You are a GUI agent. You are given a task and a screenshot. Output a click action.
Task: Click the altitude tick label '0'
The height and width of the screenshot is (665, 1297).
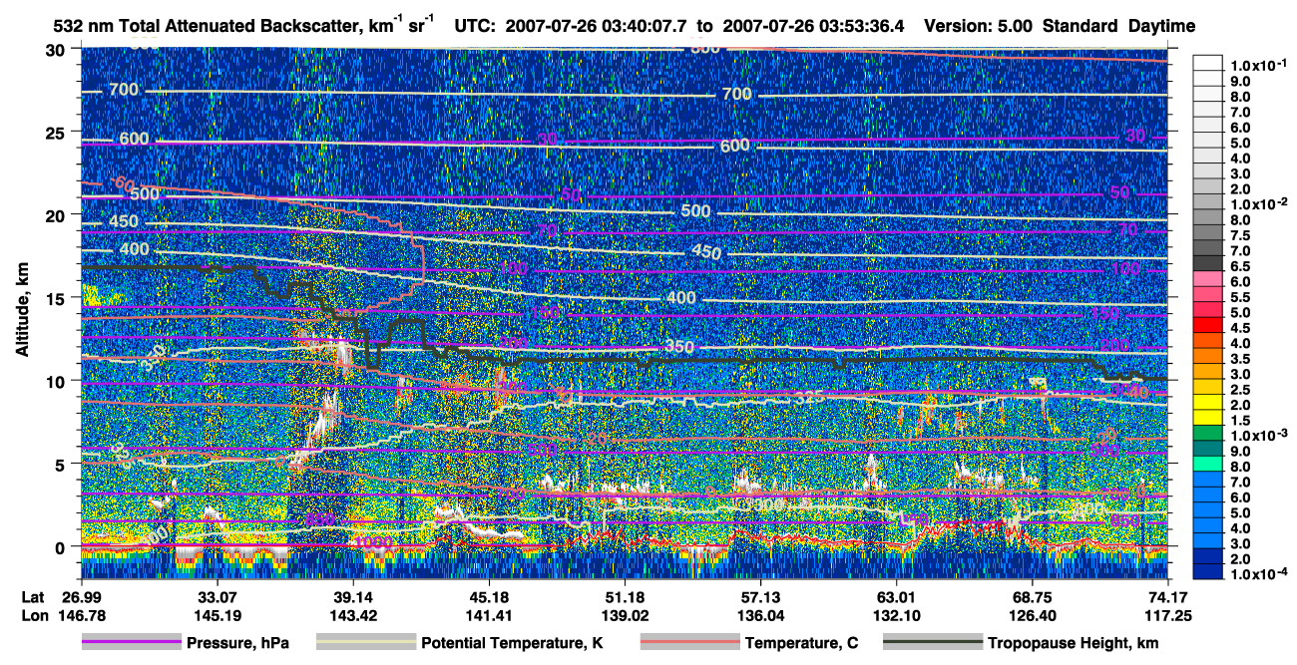coord(62,547)
